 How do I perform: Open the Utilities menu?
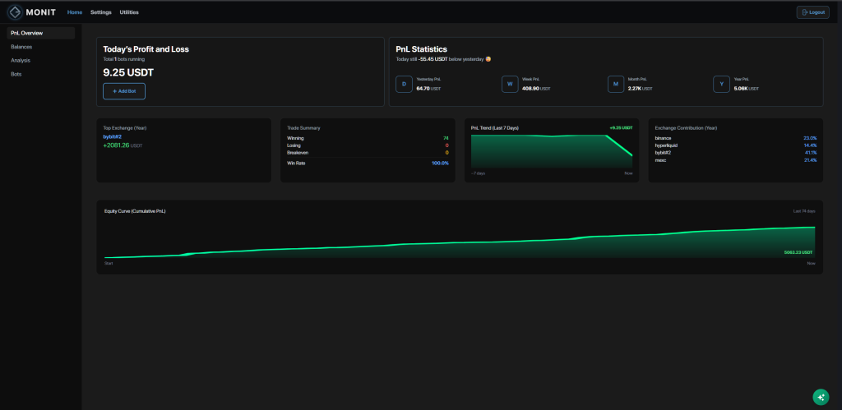[129, 12]
